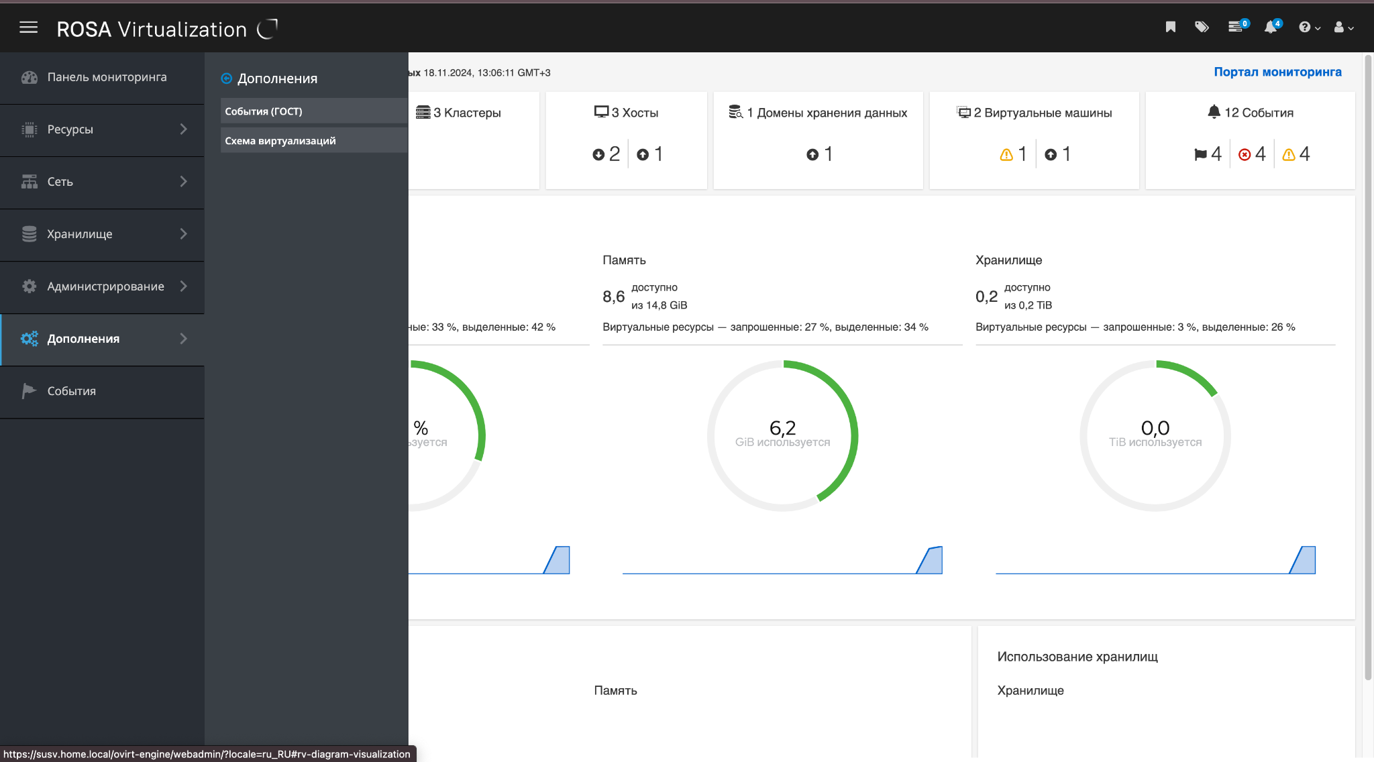The height and width of the screenshot is (762, 1374).
Task: Toggle the hamburger navigation menu
Action: click(28, 28)
